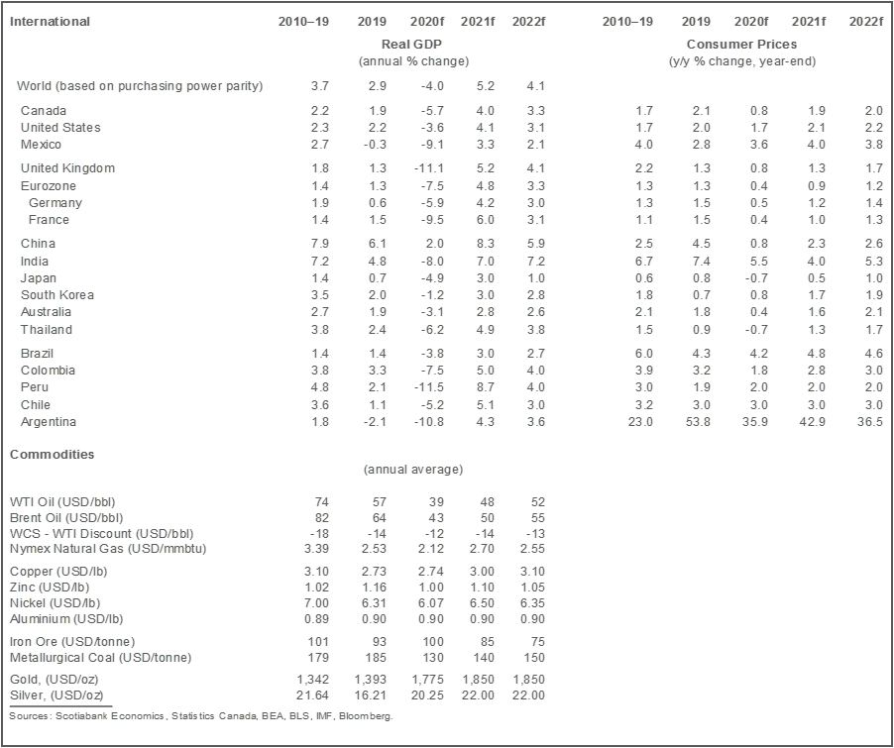Click the Real GDP column group title
Screen dimensions: 894x748
tap(411, 45)
